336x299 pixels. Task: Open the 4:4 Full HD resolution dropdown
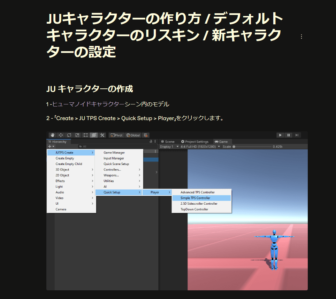200,147
